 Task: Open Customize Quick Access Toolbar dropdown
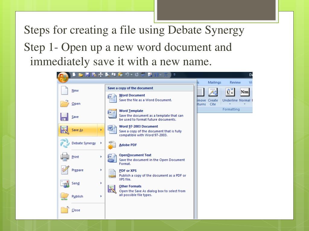174,75
